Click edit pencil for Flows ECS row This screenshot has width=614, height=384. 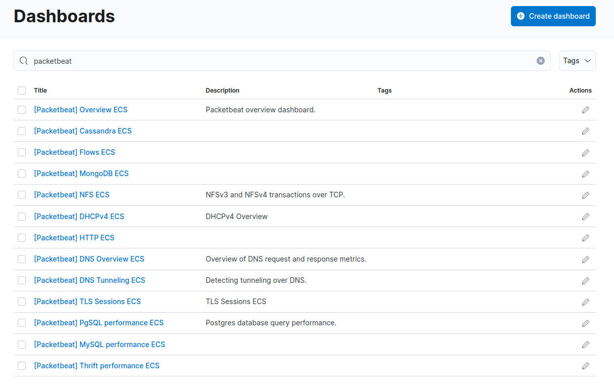(586, 152)
